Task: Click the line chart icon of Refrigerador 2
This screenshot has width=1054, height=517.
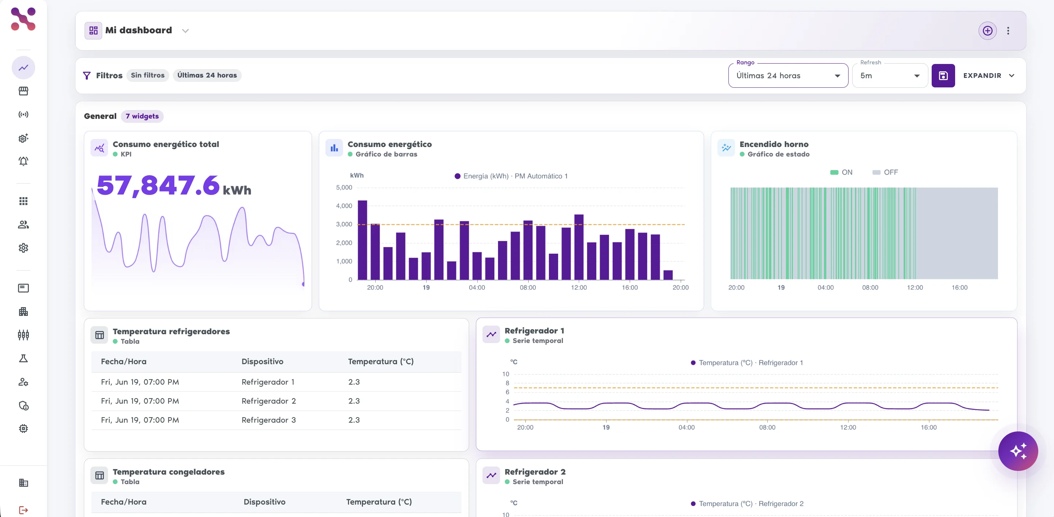Action: 491,475
